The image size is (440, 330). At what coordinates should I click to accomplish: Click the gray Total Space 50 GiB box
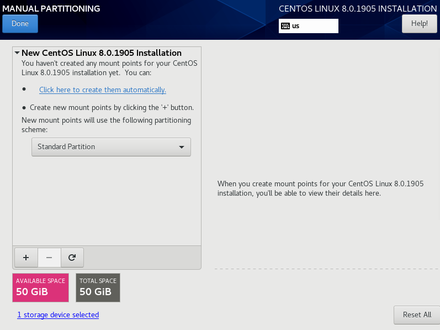pyautogui.click(x=98, y=287)
